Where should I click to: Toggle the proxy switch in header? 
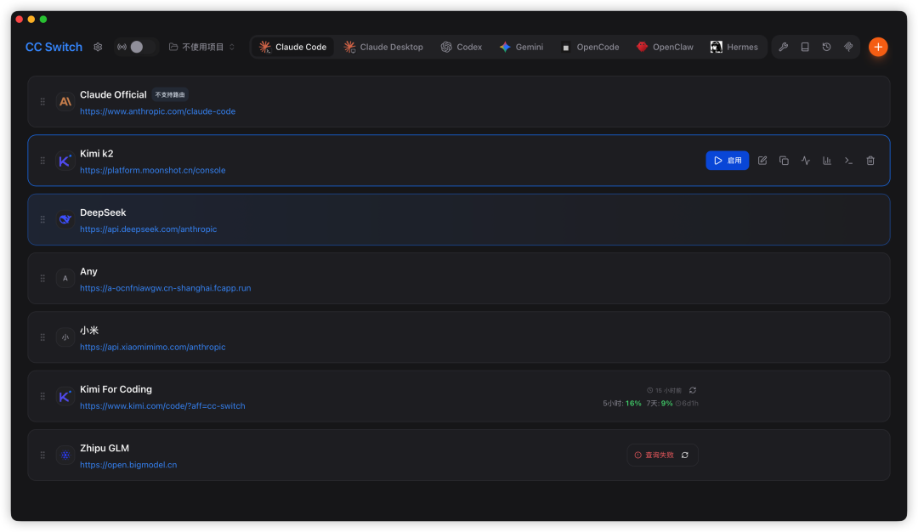tap(137, 47)
